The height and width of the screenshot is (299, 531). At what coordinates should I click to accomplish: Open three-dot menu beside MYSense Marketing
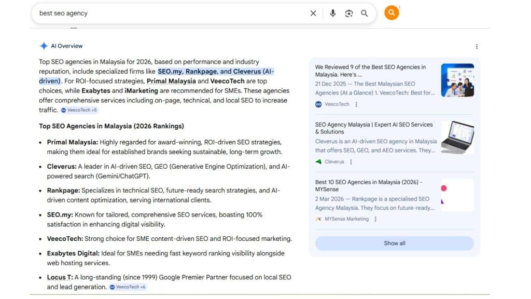tap(375, 219)
